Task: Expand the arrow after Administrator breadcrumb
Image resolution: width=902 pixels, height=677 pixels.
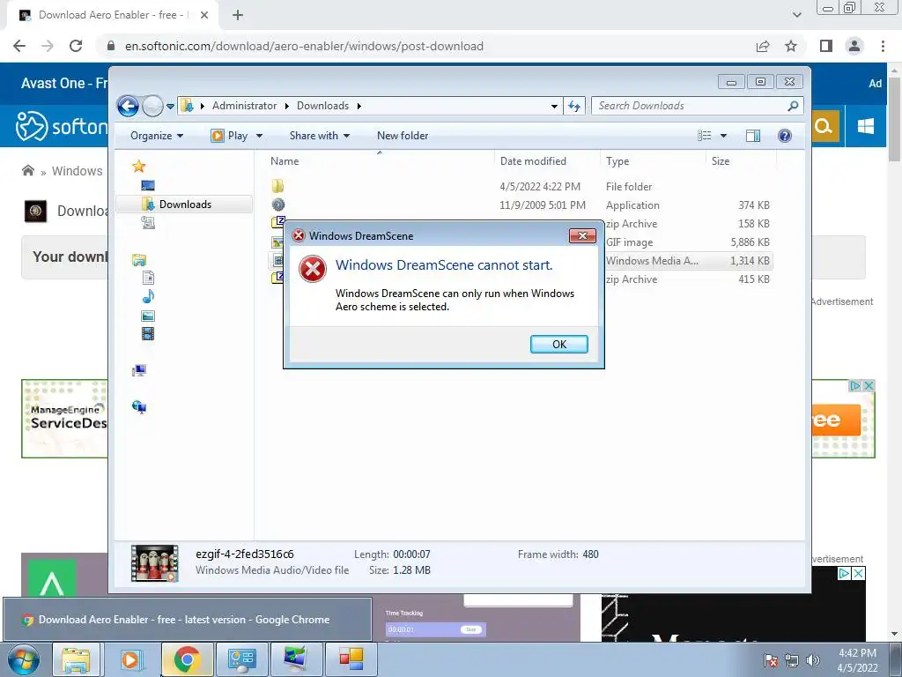Action: point(287,106)
